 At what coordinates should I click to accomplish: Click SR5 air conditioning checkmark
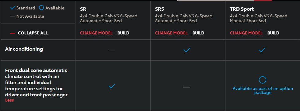(187, 50)
